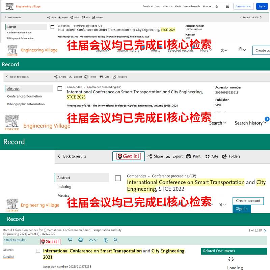Click Create account above the 2021 record's Sign in

click(248, 201)
